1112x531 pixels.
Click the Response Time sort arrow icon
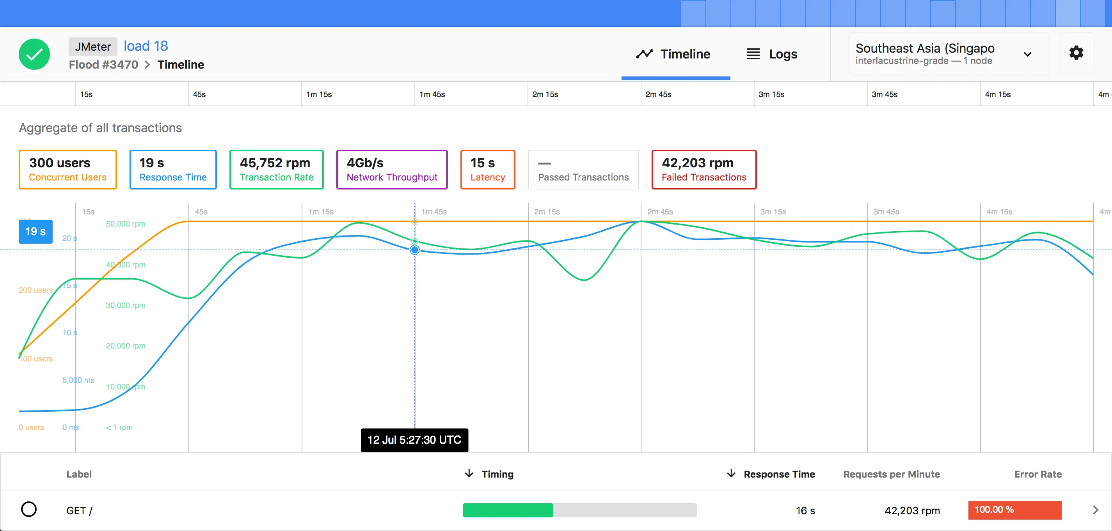point(731,474)
